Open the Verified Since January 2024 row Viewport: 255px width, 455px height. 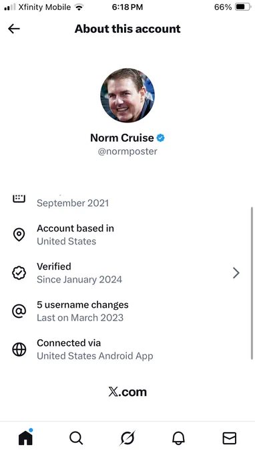pyautogui.click(x=127, y=273)
